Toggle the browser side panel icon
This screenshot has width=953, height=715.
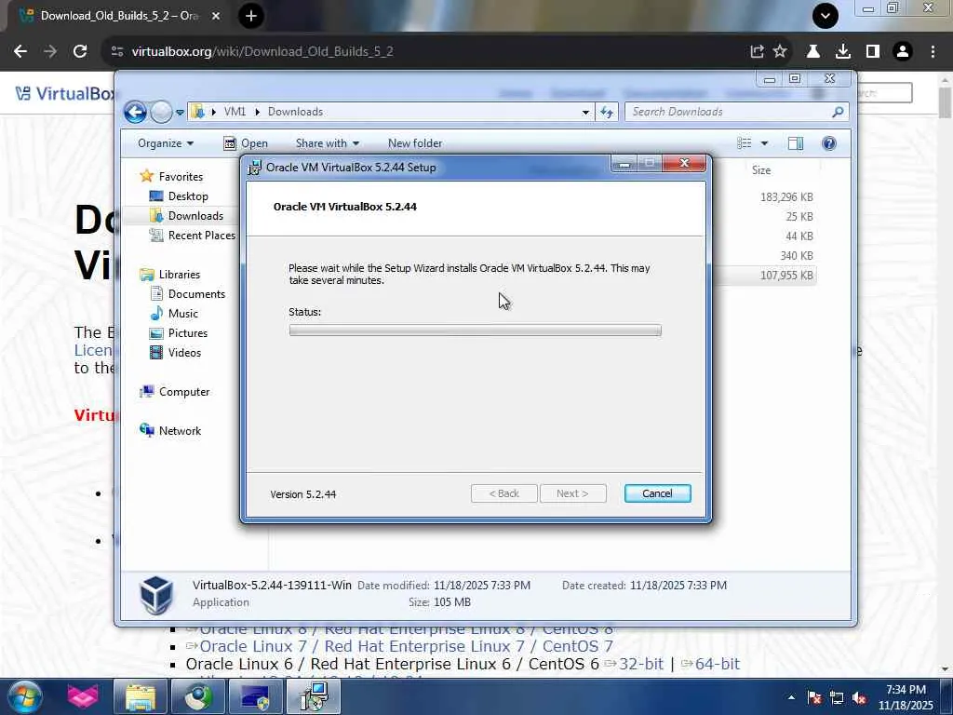pos(873,52)
